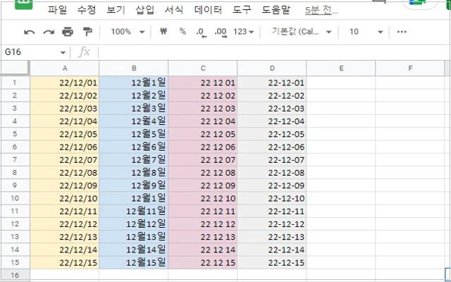The image size is (451, 282).
Task: Open the 기본값 (Cal... font dropdown
Action: click(x=302, y=32)
